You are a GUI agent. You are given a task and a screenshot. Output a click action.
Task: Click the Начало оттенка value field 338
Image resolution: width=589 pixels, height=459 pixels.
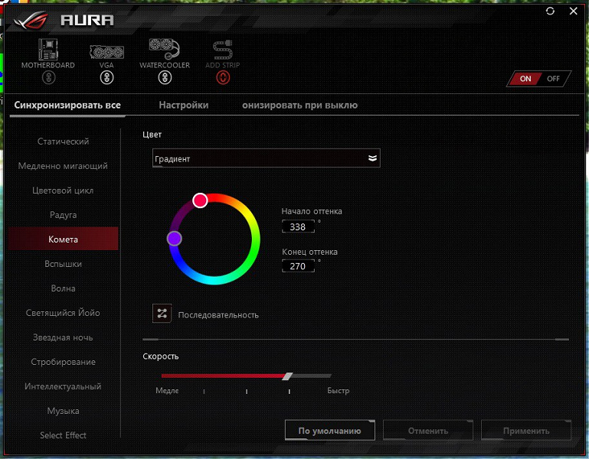coord(298,226)
